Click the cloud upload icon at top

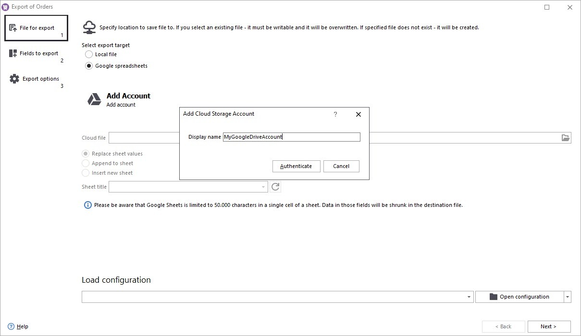point(89,27)
